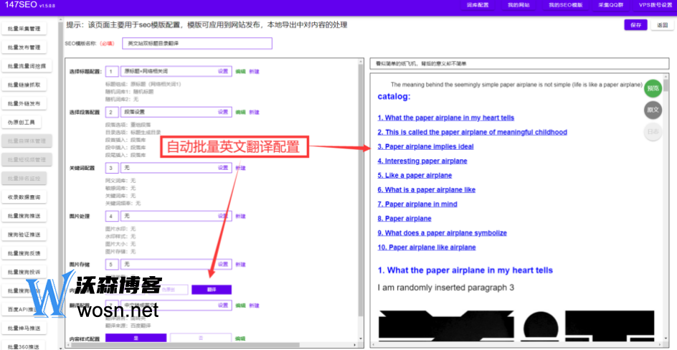This screenshot has height=350, width=677.
Task: Open 批量采集管理 in the left sidebar
Action: pyautogui.click(x=24, y=29)
